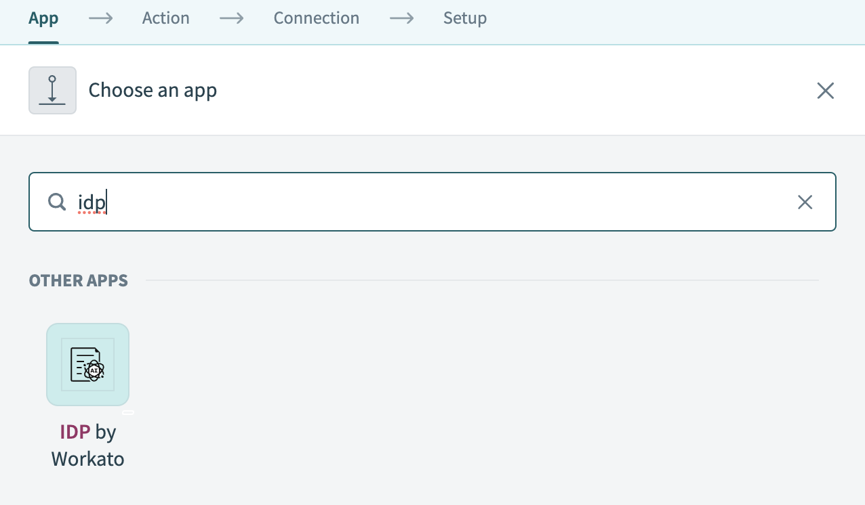
Task: Click the arrow between Action and Connection
Action: click(231, 18)
